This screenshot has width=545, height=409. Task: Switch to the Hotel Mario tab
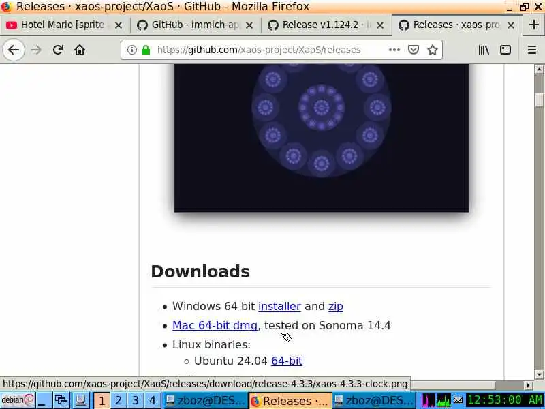pos(64,25)
